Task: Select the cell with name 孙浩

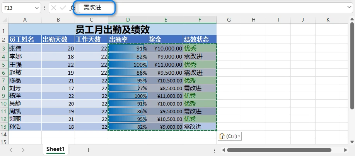Action: tap(25, 126)
